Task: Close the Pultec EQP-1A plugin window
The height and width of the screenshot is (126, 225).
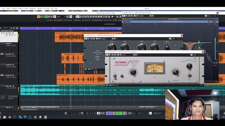Action: pos(182,36)
